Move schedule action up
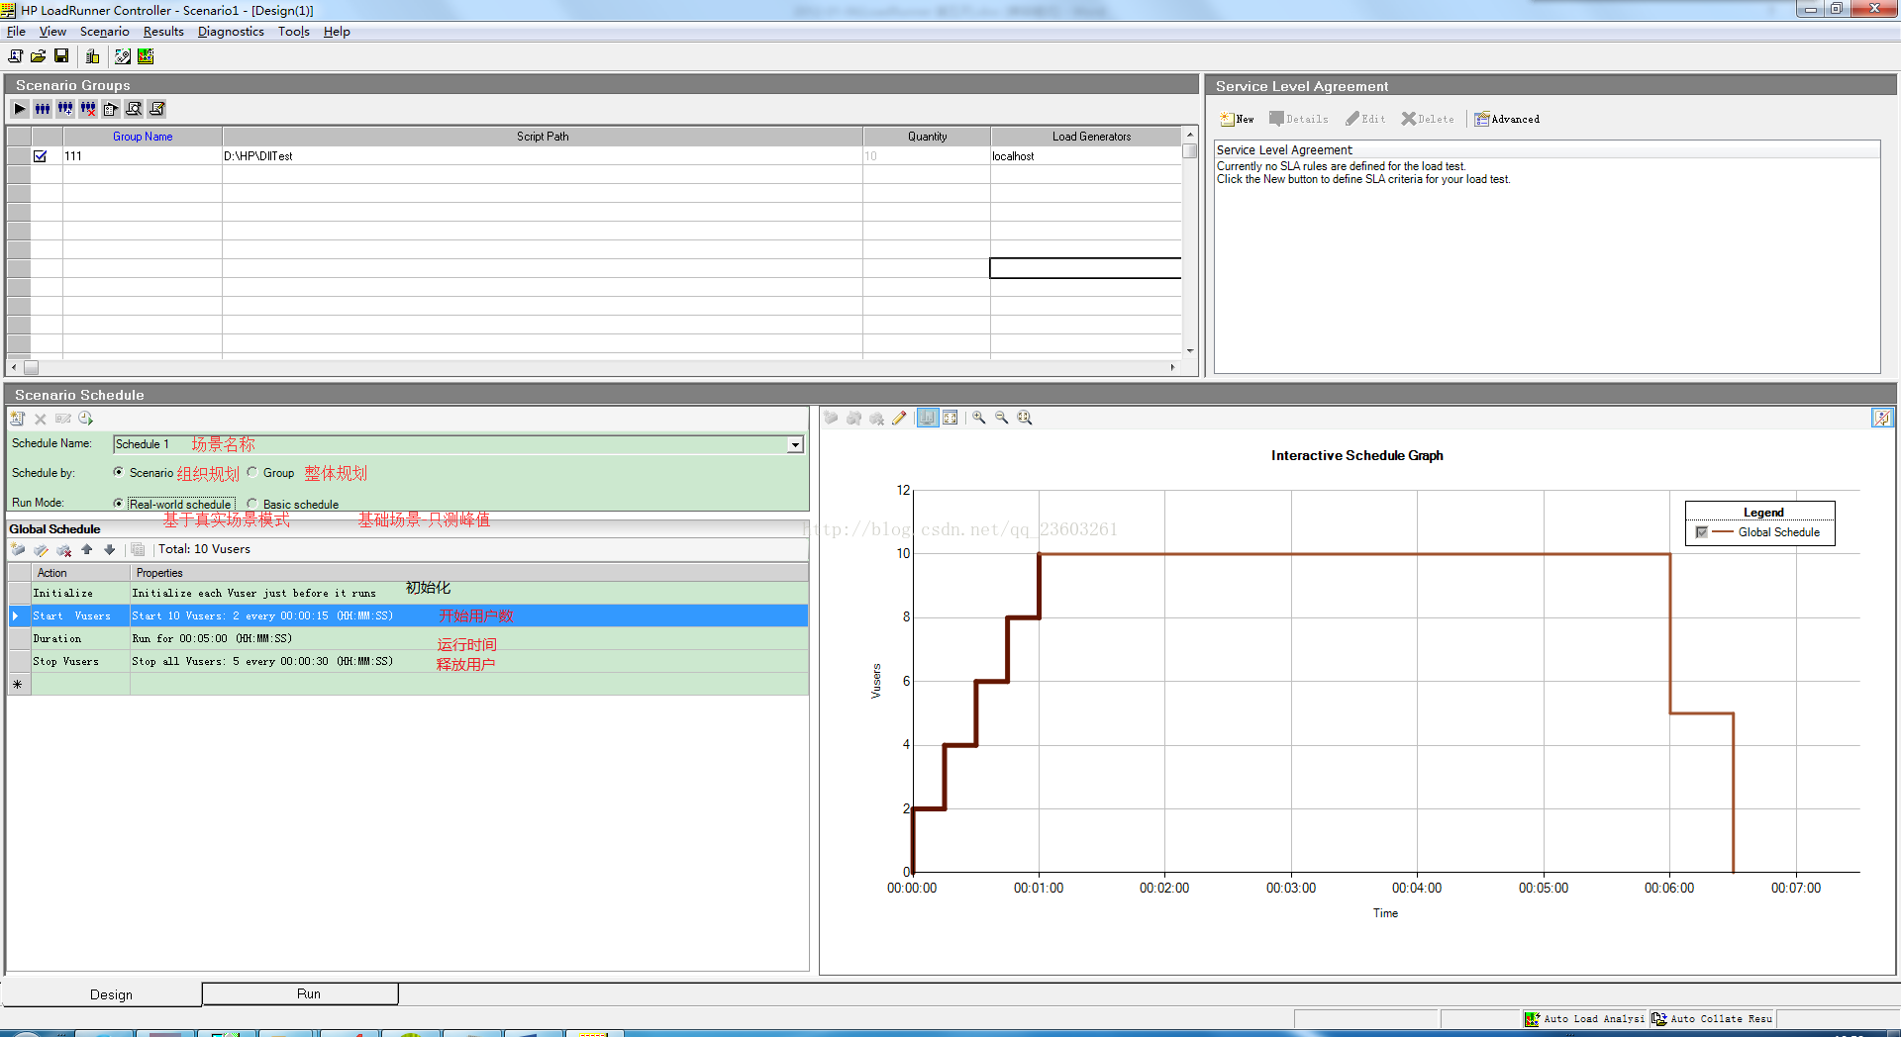The height and width of the screenshot is (1037, 1901). pyautogui.click(x=87, y=549)
